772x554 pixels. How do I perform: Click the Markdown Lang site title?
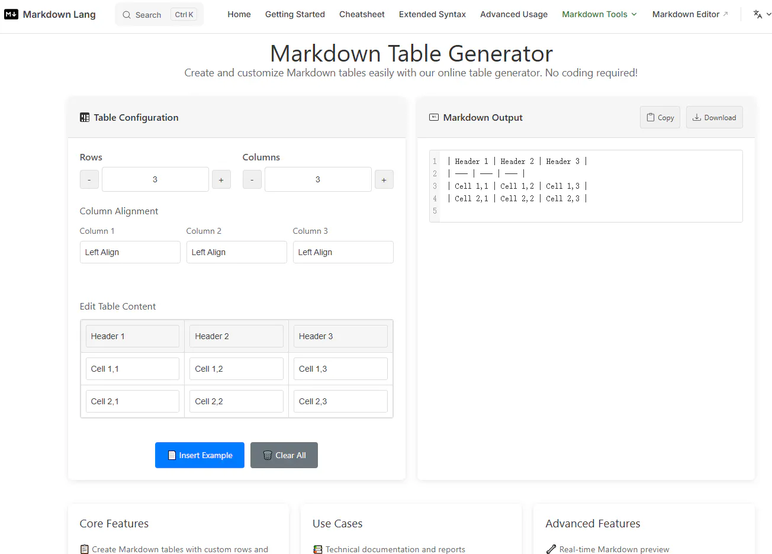click(x=59, y=14)
